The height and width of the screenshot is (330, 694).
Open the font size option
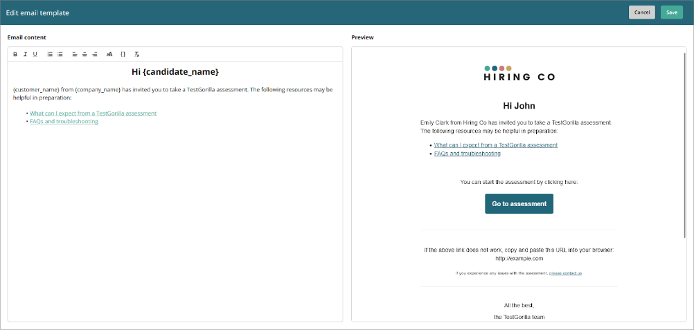tap(109, 54)
